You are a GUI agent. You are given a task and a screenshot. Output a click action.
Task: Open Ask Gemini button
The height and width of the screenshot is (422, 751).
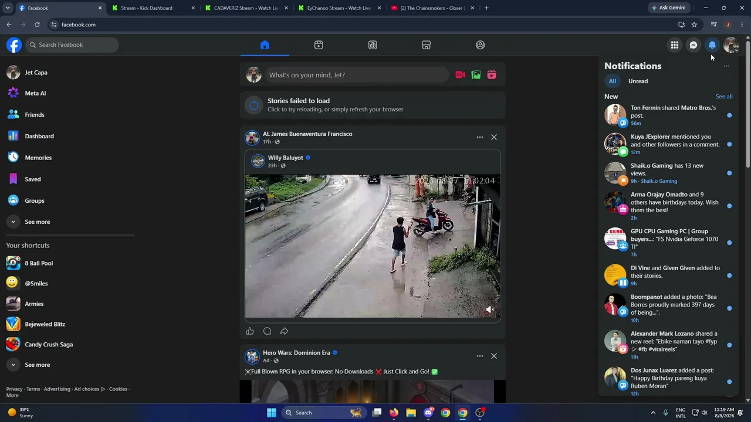(x=668, y=8)
